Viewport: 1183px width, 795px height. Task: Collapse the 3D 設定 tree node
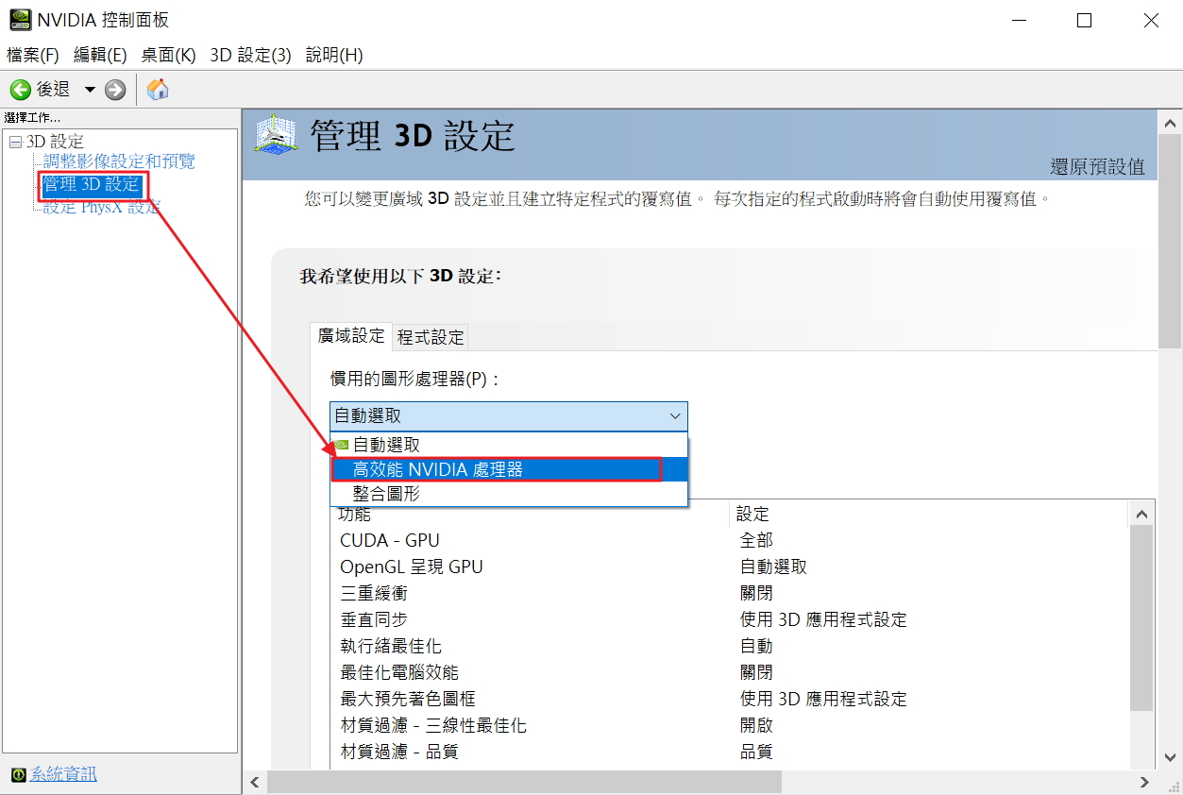click(x=14, y=142)
